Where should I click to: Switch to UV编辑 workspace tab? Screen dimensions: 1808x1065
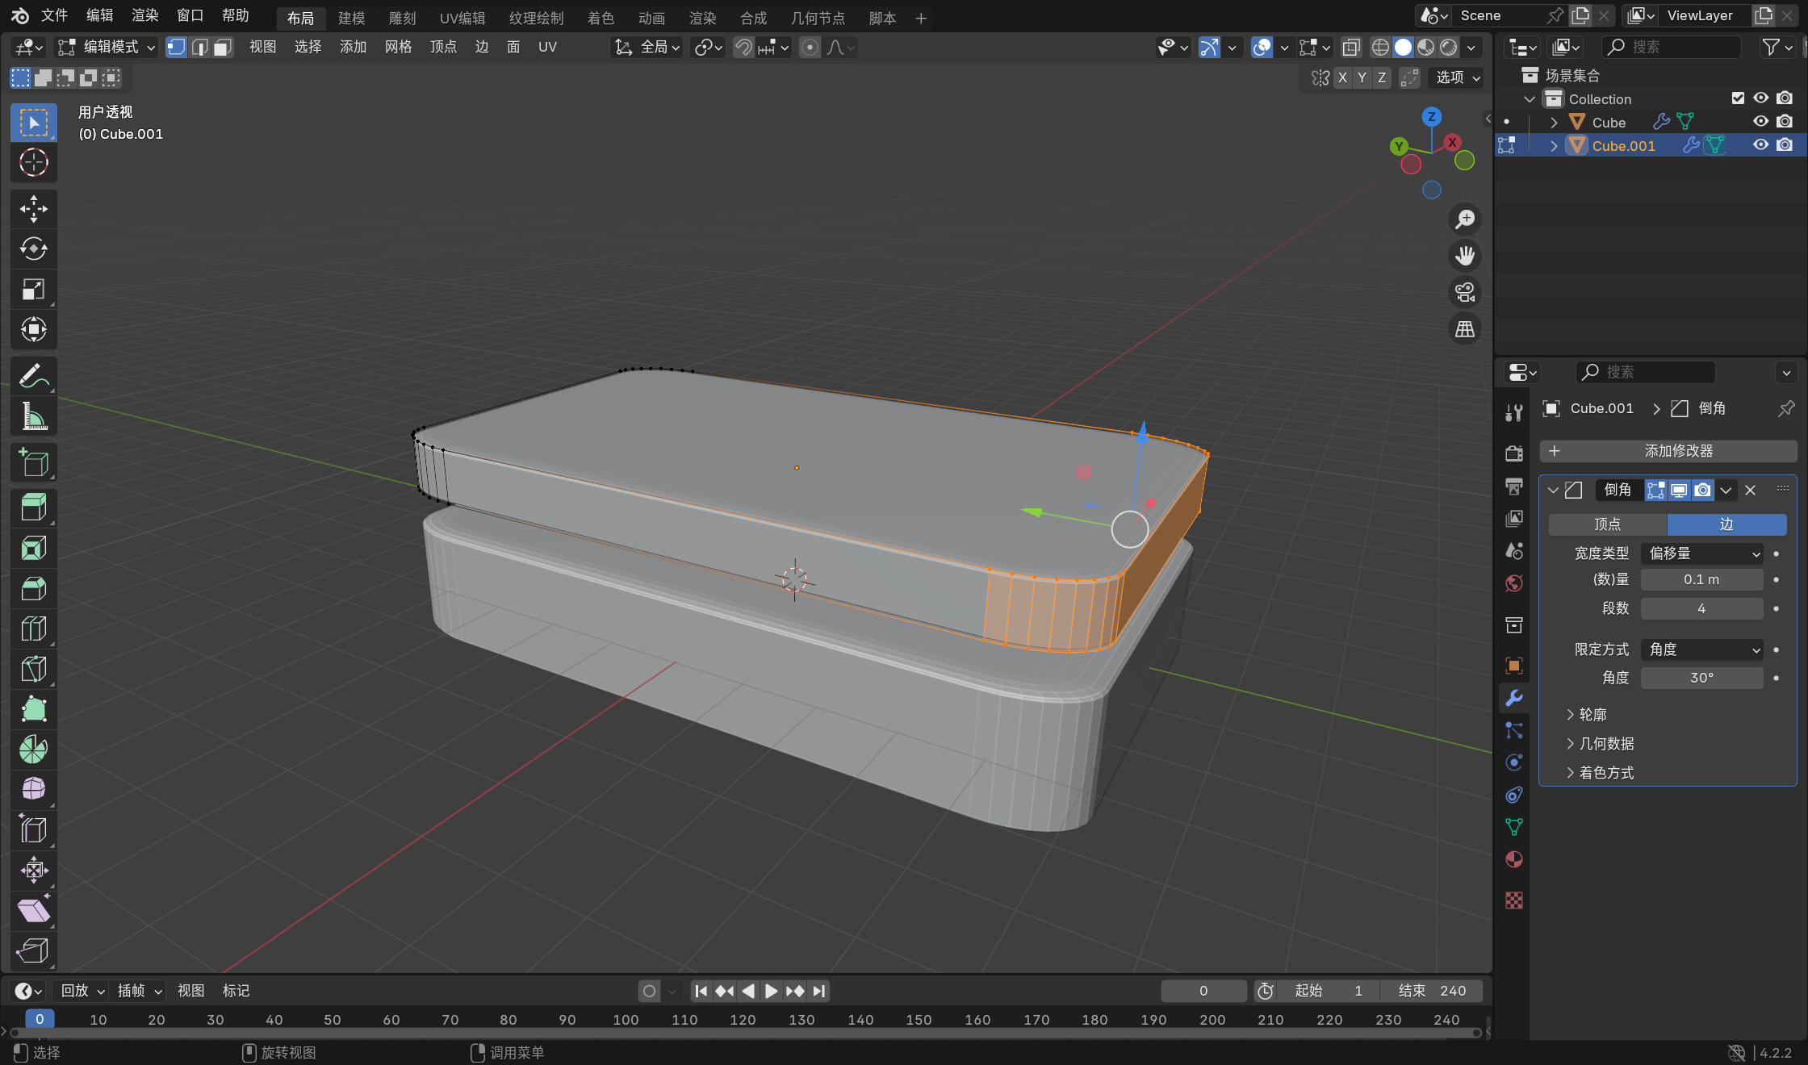tap(462, 18)
